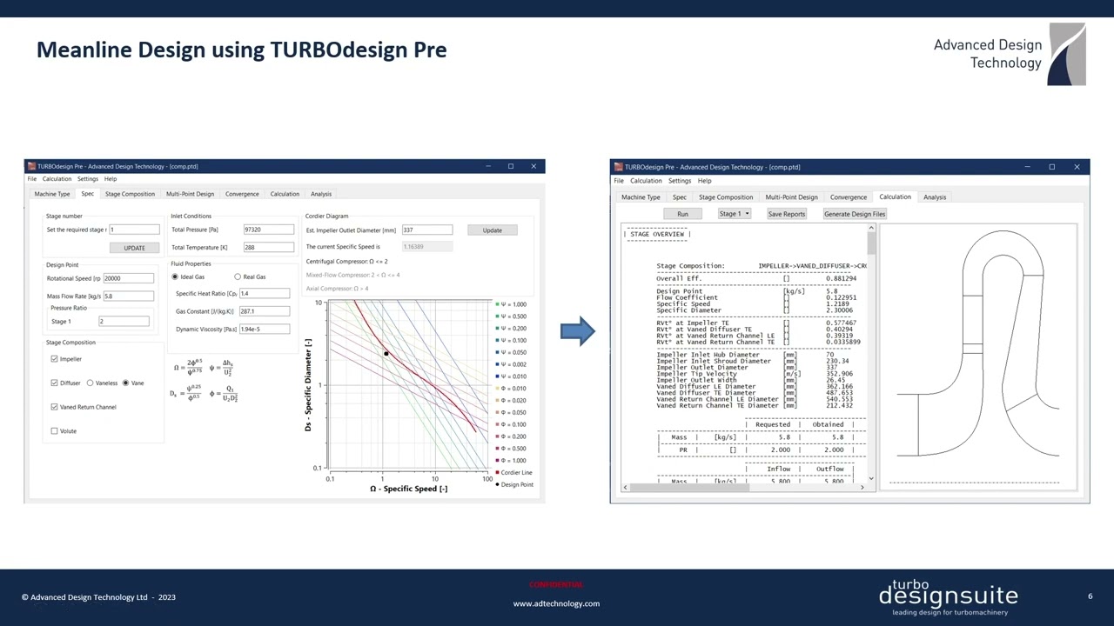Click the Total Temperature input field
The image size is (1114, 626).
point(269,247)
